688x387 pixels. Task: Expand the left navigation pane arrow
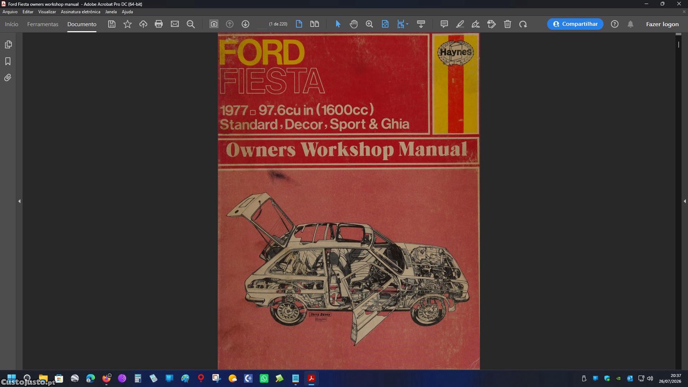(19, 201)
